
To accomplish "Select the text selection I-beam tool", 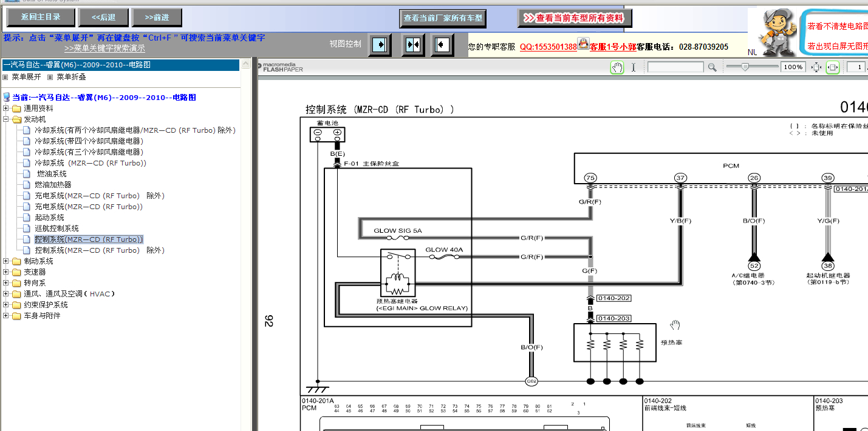I will pyautogui.click(x=634, y=67).
